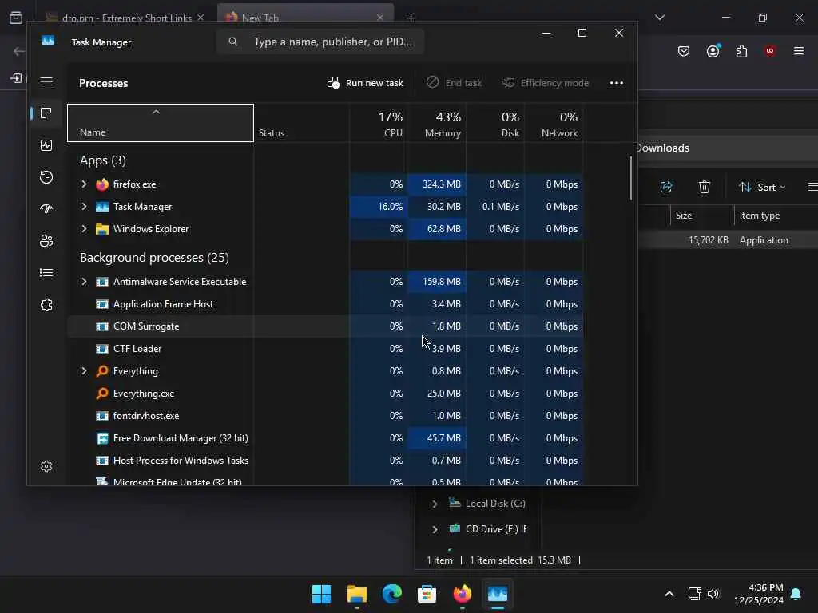Show hidden system tray icons
Image resolution: width=818 pixels, height=613 pixels.
(669, 594)
